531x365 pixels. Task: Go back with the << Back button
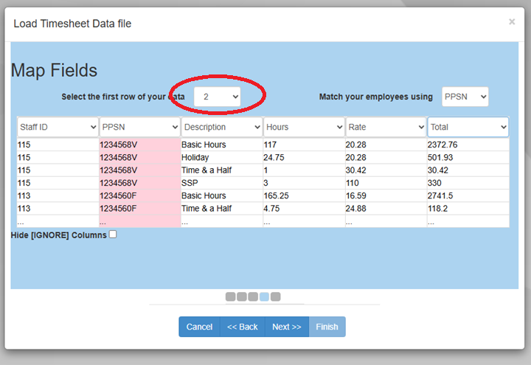[242, 327]
